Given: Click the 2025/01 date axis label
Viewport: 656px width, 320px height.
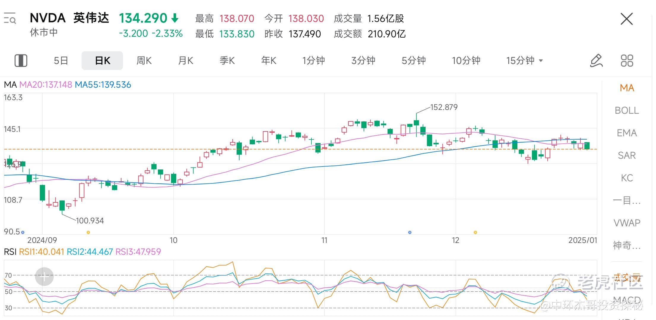Looking at the screenshot, I should [x=582, y=240].
